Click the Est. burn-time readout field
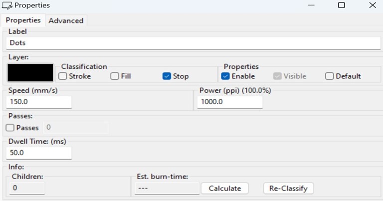Viewport: 383px width, 201px height. (167, 189)
